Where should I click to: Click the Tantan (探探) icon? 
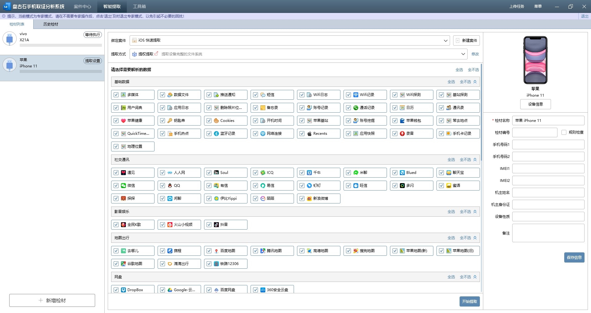click(x=123, y=199)
